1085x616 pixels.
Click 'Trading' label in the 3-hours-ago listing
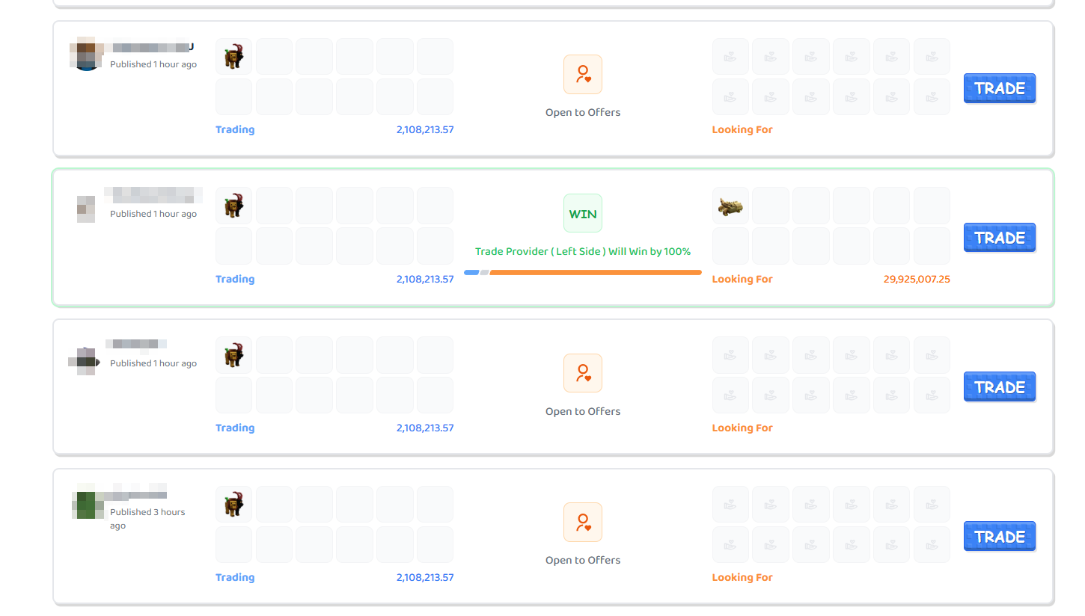[235, 577]
